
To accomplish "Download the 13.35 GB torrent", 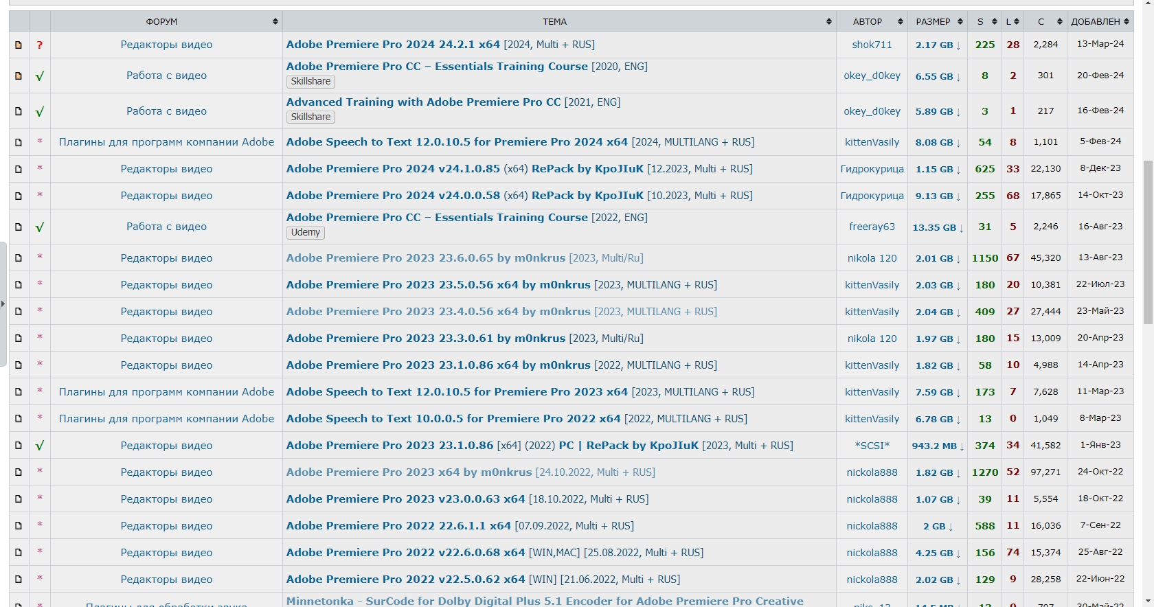I will tap(938, 228).
